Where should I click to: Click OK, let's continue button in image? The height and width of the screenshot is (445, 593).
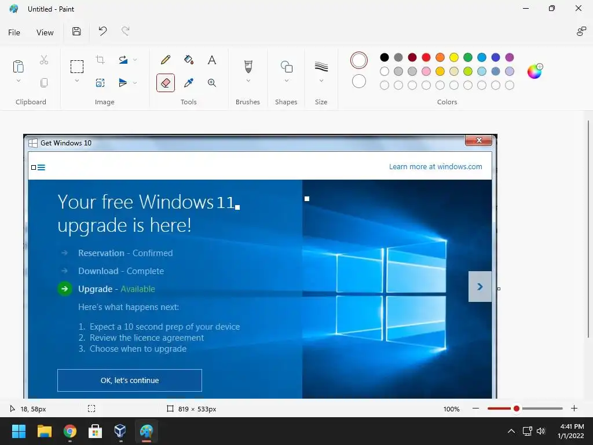[130, 380]
